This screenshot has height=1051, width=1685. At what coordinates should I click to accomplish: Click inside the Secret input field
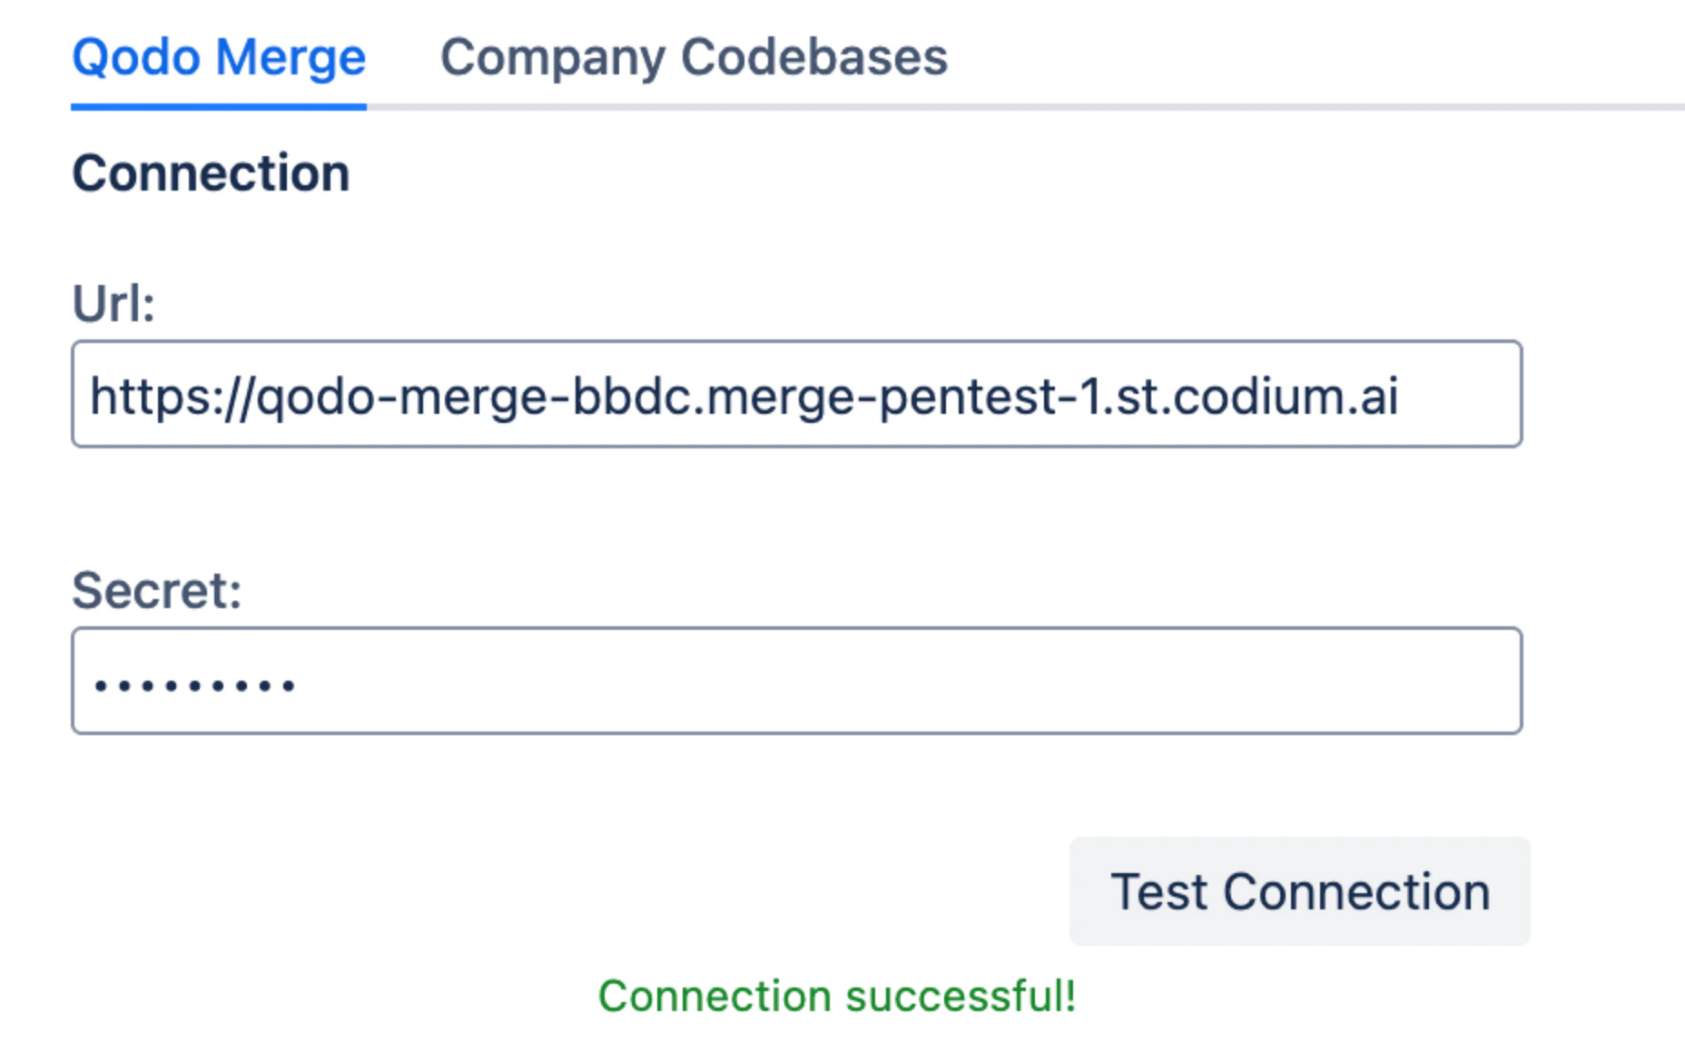click(796, 680)
